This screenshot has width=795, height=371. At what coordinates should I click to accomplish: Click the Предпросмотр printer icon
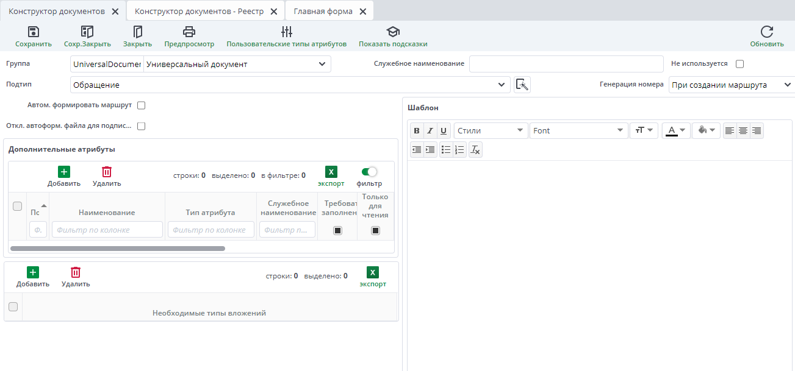pyautogui.click(x=189, y=32)
